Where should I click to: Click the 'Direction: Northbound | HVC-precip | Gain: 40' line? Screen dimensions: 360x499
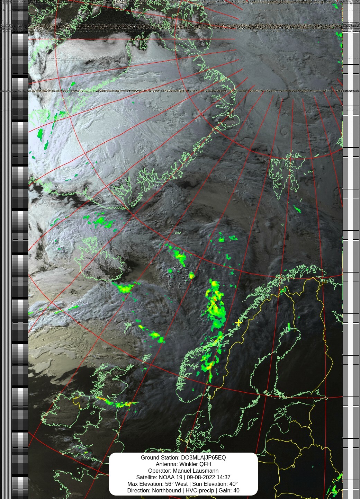click(183, 490)
